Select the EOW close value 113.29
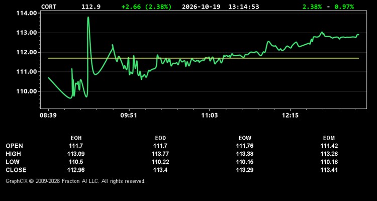Viewport: 377px width, 201px height. [245, 170]
